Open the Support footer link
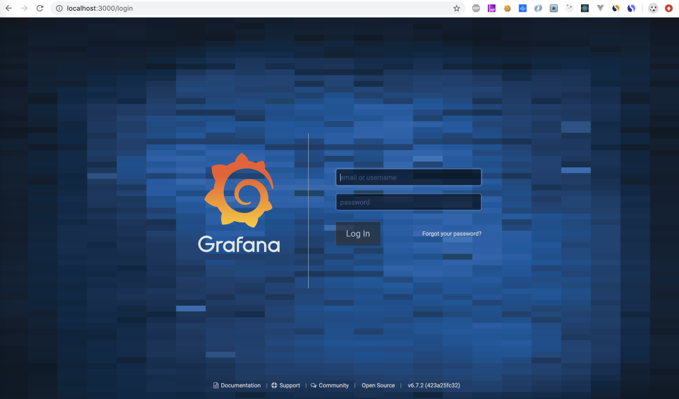The height and width of the screenshot is (399, 679). click(x=290, y=385)
